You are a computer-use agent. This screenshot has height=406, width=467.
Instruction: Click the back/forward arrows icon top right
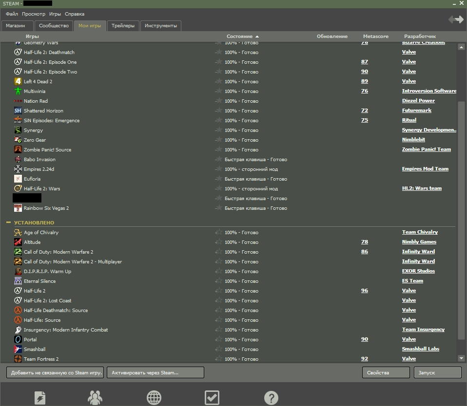[x=456, y=19]
